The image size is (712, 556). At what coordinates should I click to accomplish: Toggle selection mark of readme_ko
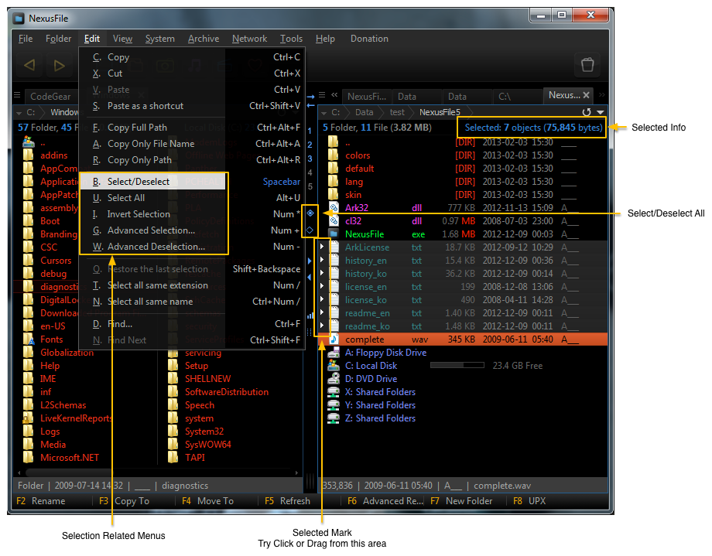[321, 326]
